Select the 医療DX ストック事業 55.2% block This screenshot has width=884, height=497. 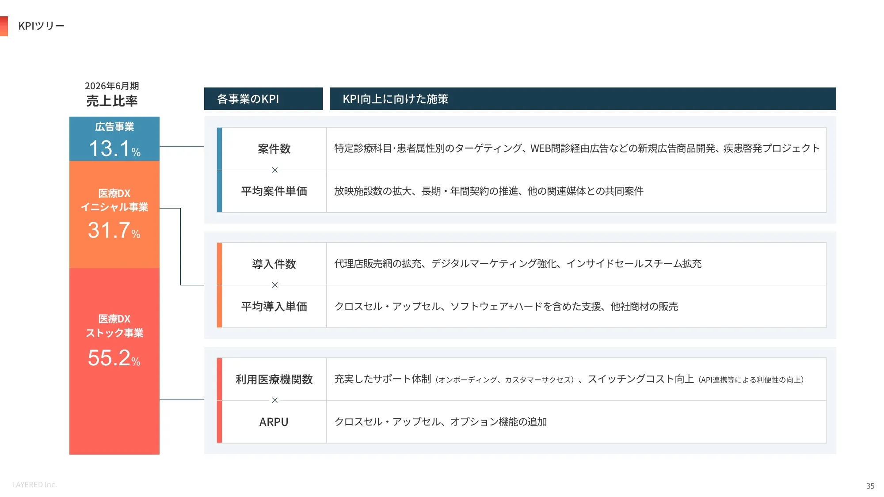(114, 361)
